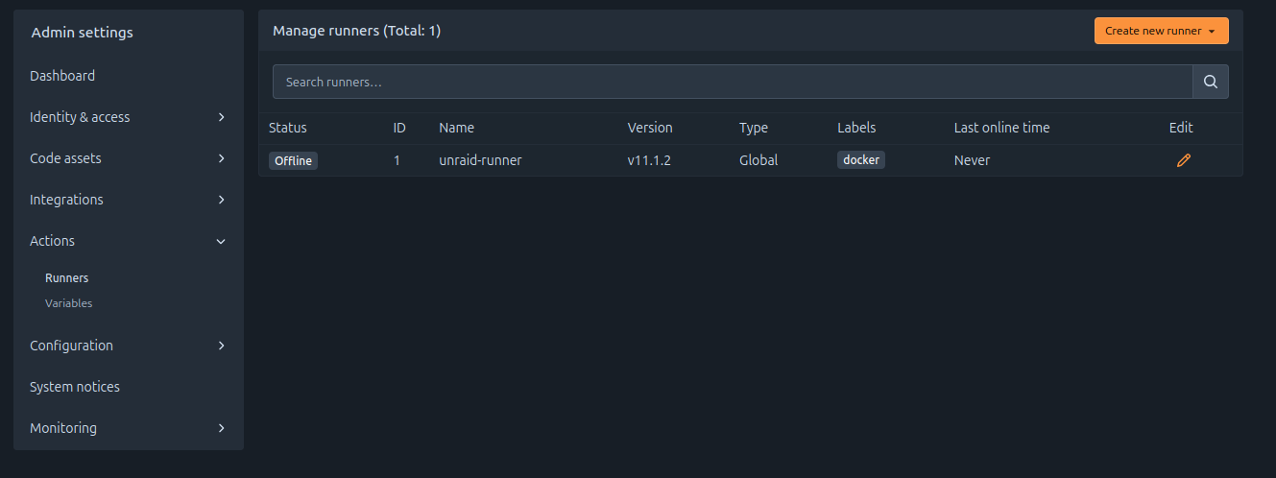Click the Last online time column header

(1001, 128)
